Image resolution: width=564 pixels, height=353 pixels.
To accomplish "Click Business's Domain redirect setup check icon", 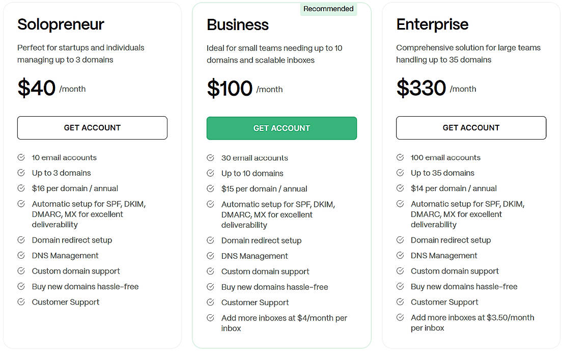I will pos(210,240).
